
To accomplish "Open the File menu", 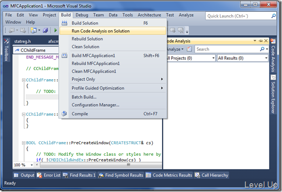I will tap(9, 15).
